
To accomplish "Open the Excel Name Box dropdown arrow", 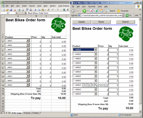I will pyautogui.click(x=16, y=13).
